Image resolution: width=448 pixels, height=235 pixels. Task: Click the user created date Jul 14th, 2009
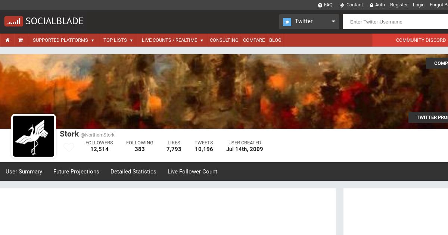pos(245,149)
